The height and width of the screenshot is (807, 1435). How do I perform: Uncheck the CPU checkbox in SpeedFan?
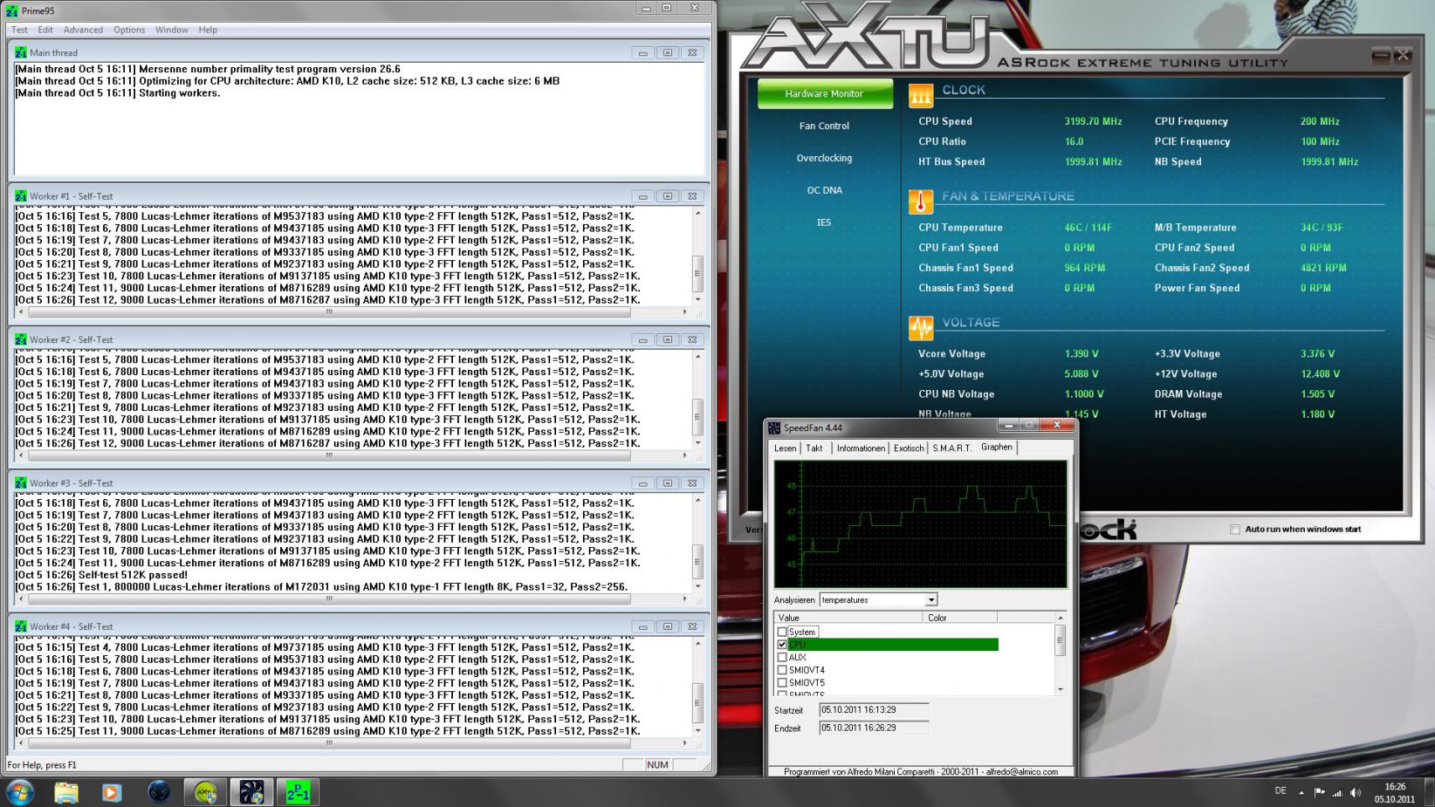(782, 645)
